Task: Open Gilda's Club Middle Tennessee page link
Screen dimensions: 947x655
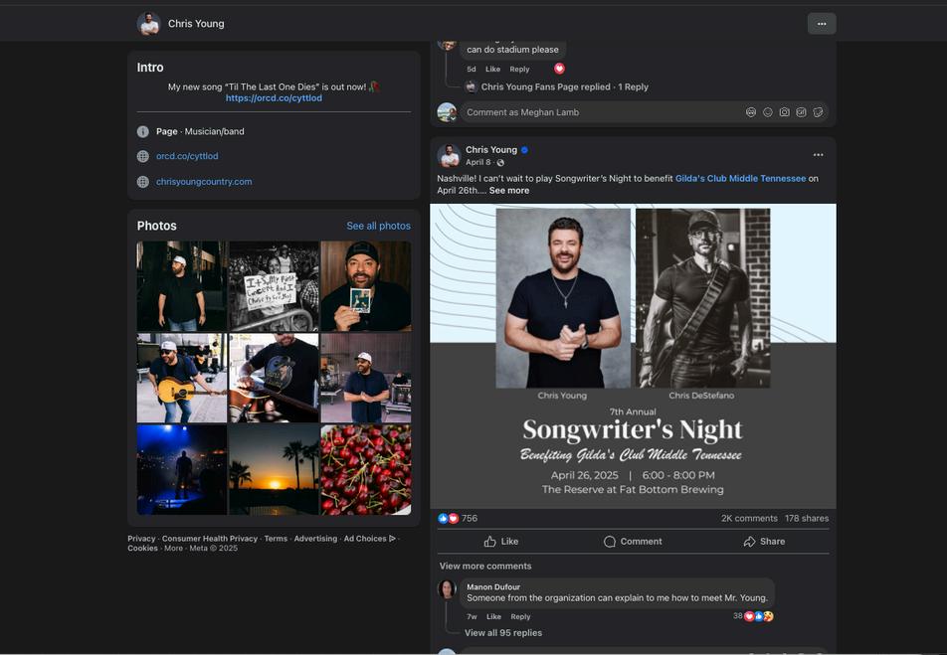Action: point(740,179)
